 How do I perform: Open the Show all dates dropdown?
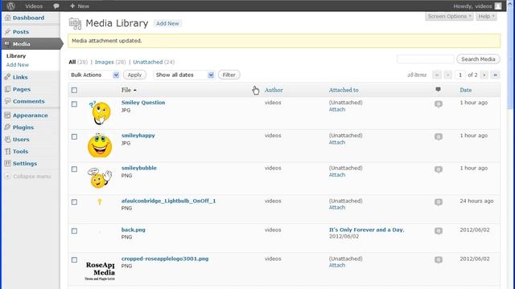click(x=184, y=75)
